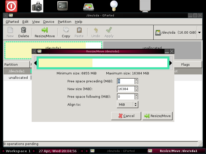Click the GParted main window titlebar icon
The image size is (206, 154).
(11, 15)
